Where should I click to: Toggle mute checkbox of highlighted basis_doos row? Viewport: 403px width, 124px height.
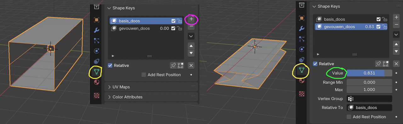click(173, 21)
